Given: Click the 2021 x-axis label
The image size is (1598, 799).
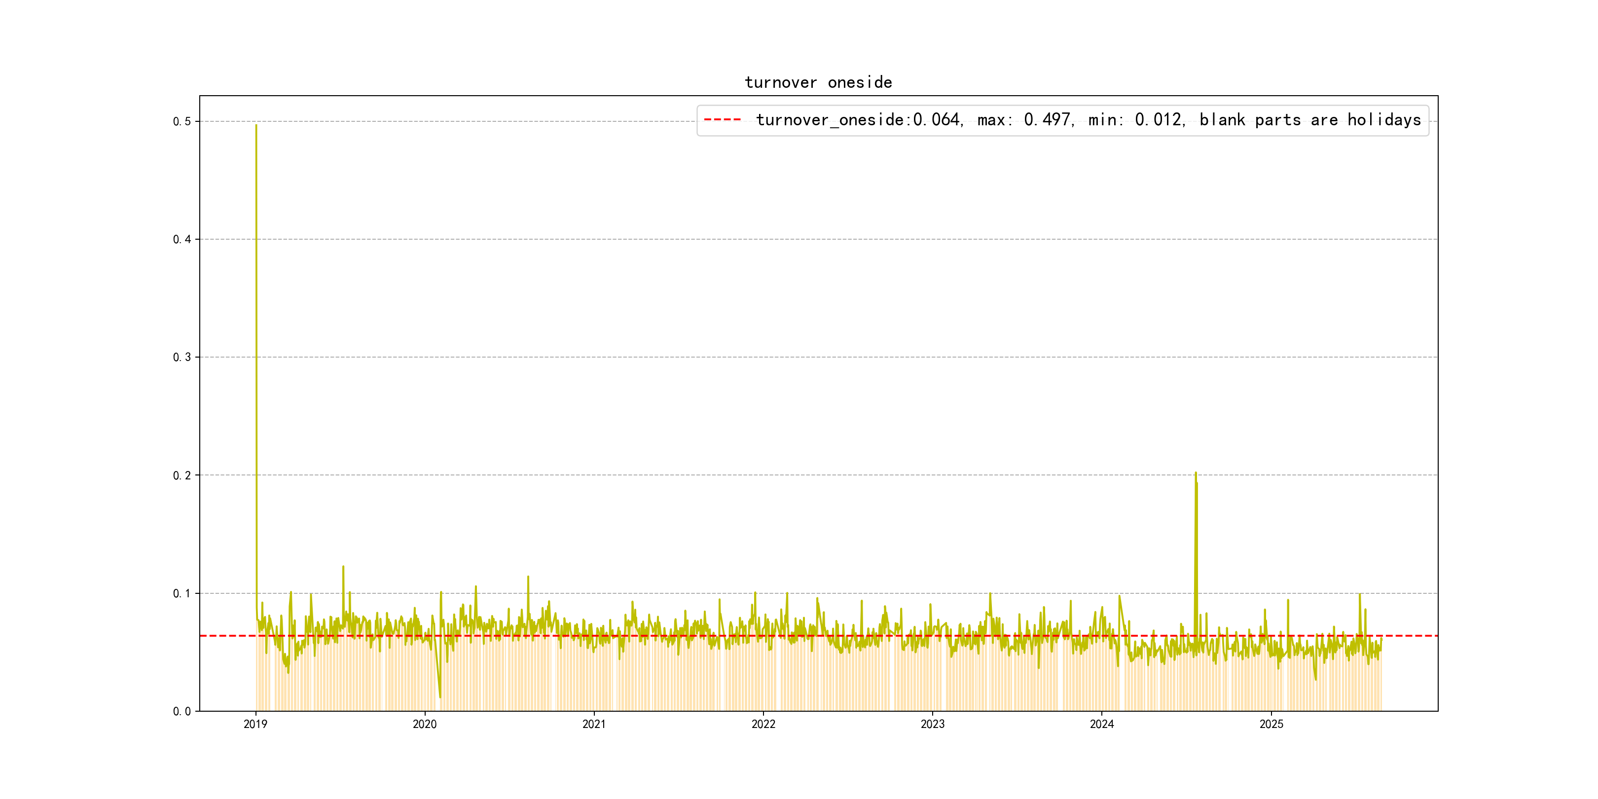Looking at the screenshot, I should [594, 724].
